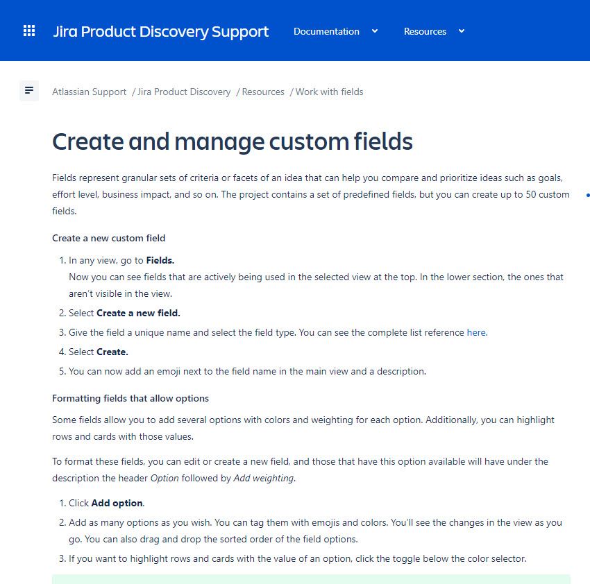Open the Atlassian app switcher grid icon
This screenshot has height=584, width=590.
(29, 31)
